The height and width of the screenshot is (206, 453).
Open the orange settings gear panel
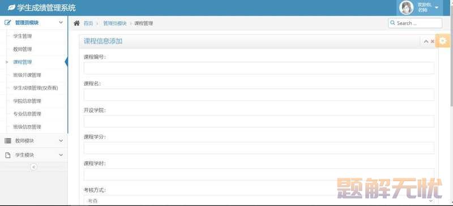(442, 41)
